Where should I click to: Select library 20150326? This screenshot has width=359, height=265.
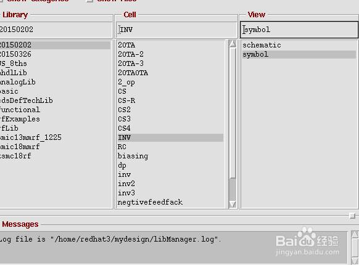point(15,54)
